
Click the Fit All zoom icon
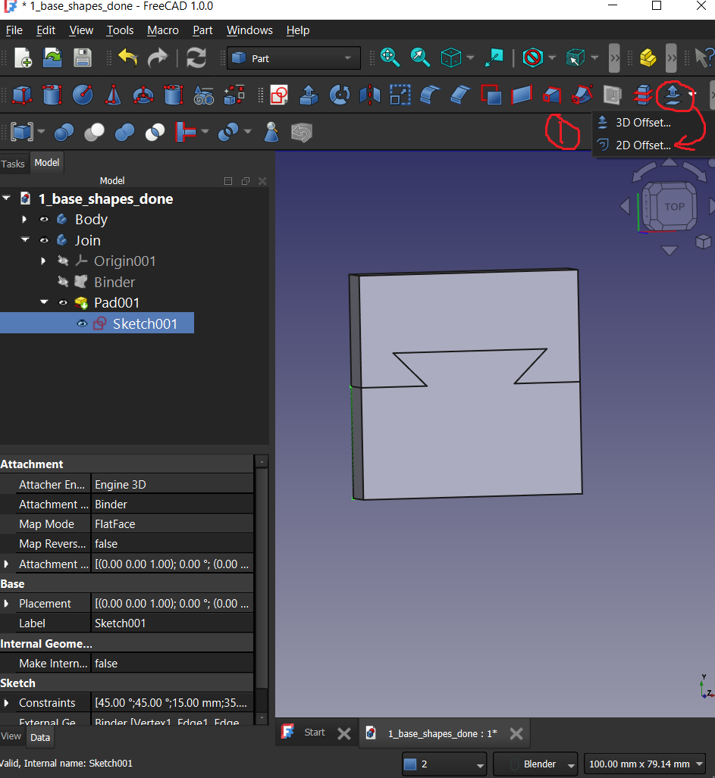tap(390, 58)
